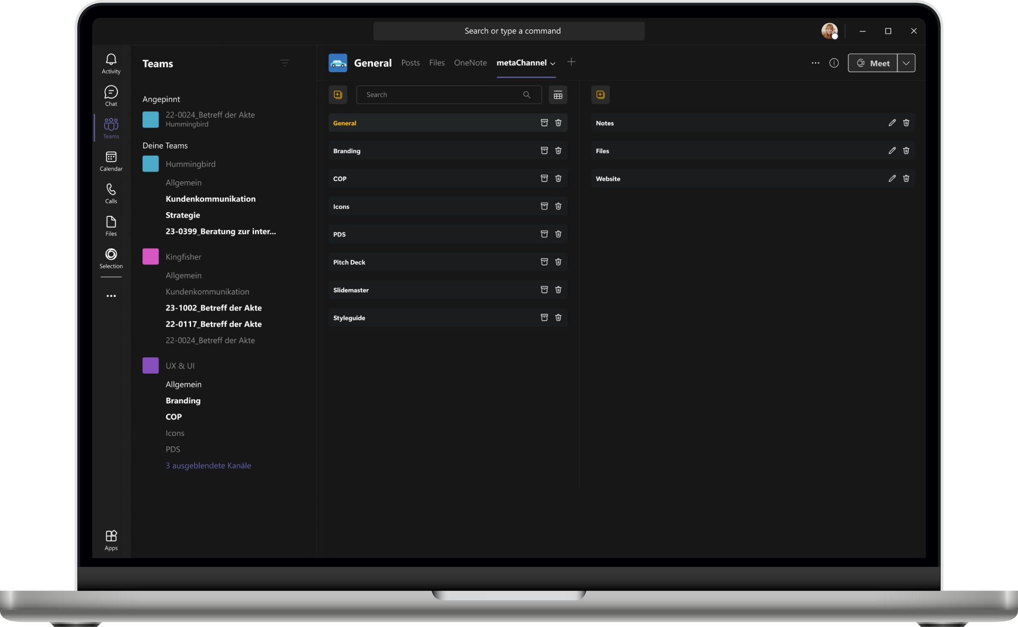Edit the Files entry in right panel
The width and height of the screenshot is (1018, 627).
coord(892,151)
